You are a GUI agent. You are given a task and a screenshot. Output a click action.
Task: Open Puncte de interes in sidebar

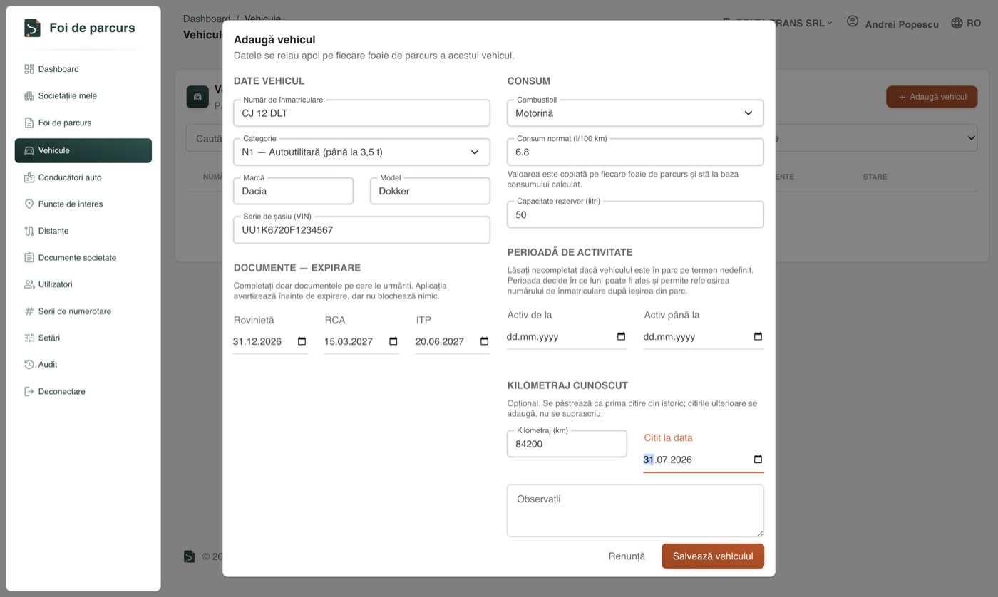point(83,204)
